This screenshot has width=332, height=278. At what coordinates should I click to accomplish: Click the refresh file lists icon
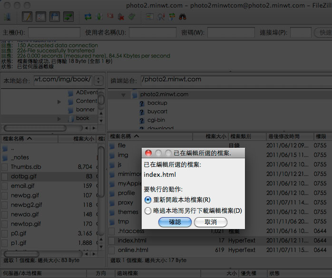click(x=88, y=17)
